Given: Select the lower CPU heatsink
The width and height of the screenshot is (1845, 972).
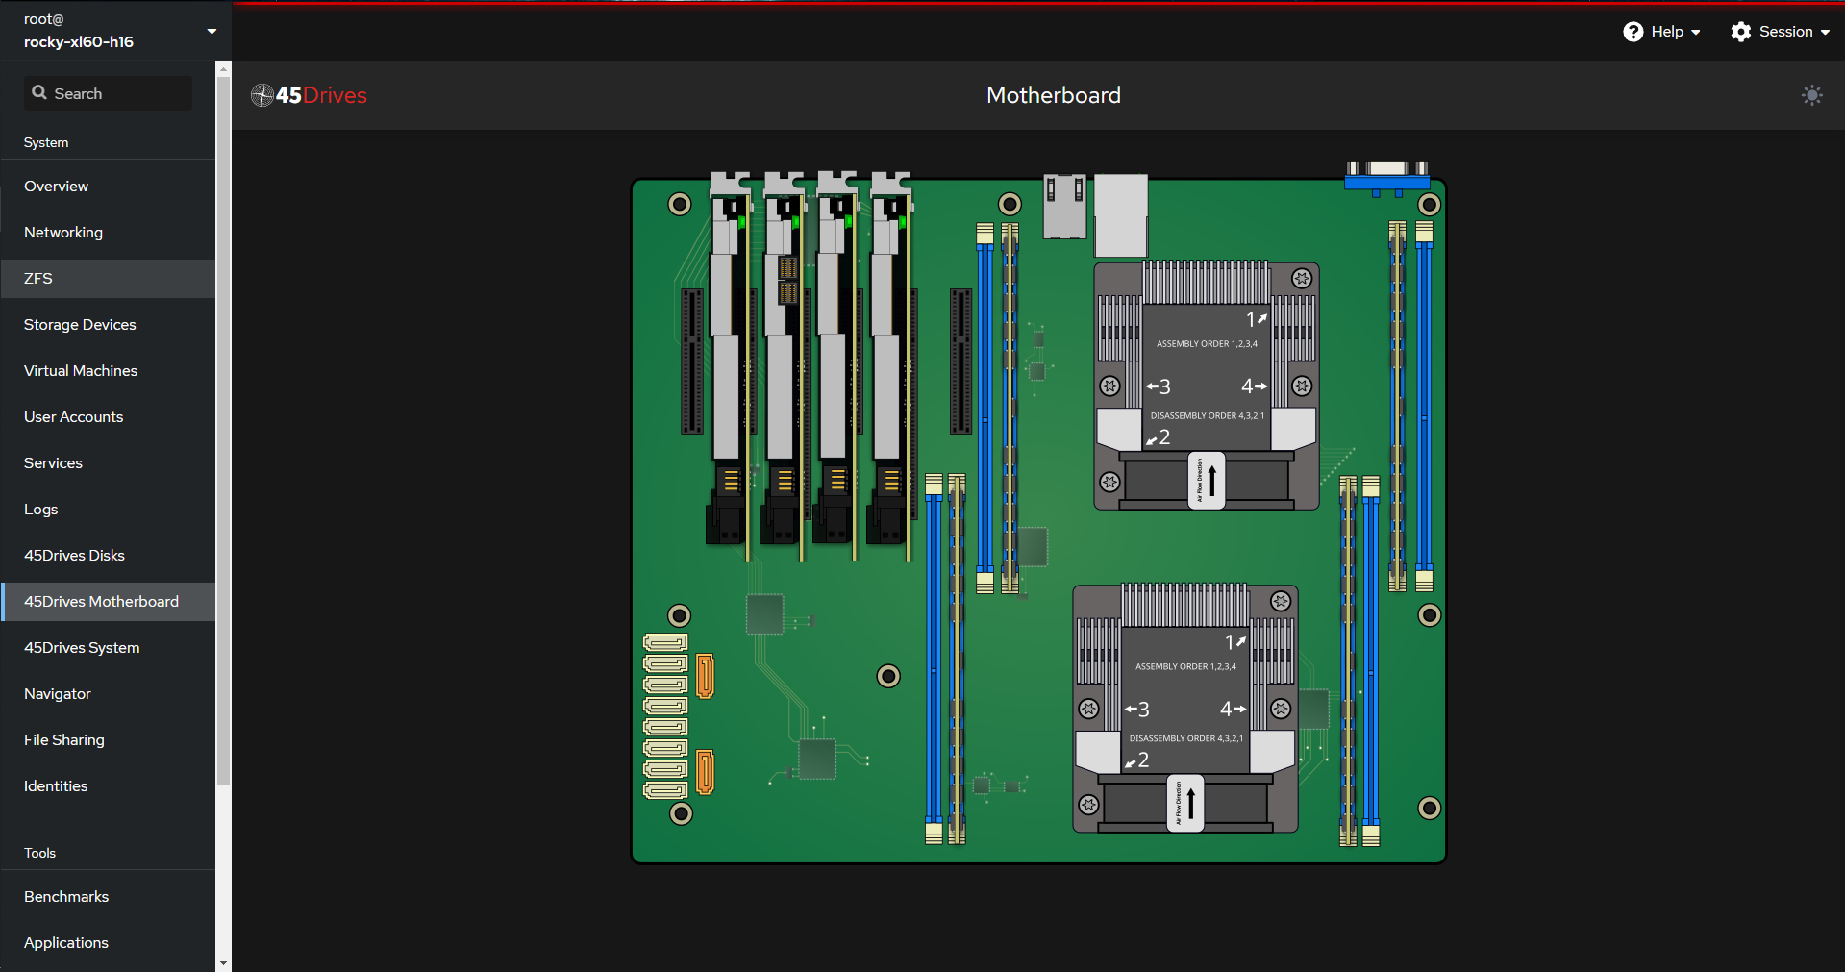Looking at the screenshot, I should point(1185,708).
